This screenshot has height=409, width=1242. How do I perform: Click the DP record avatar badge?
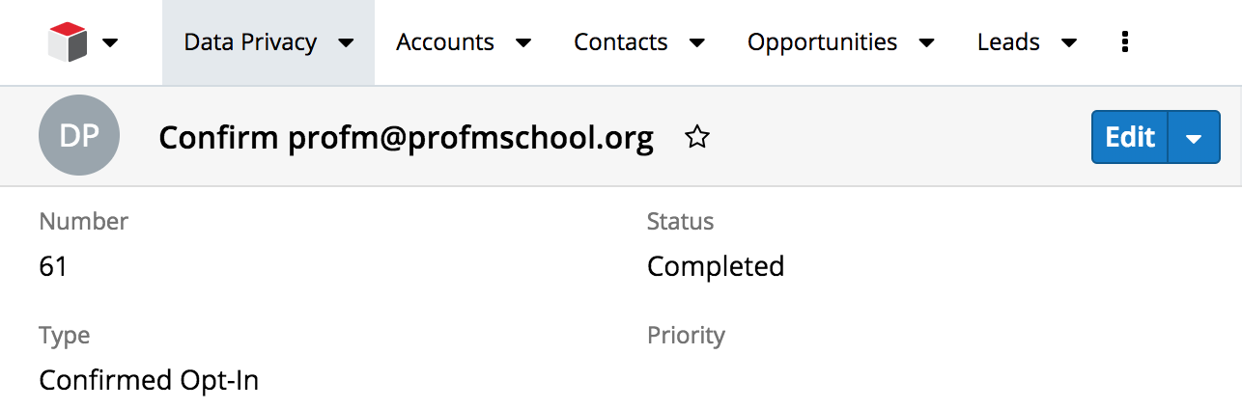(x=79, y=136)
